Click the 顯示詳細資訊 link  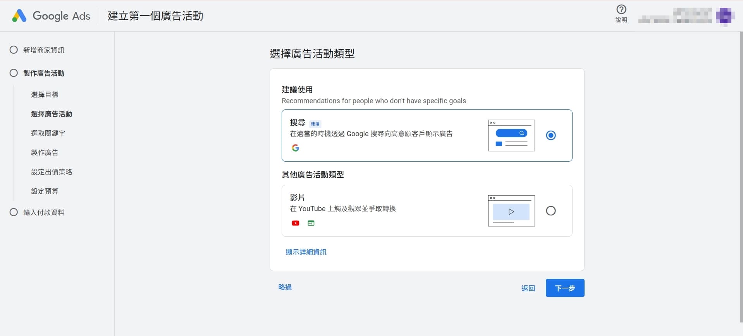click(306, 252)
